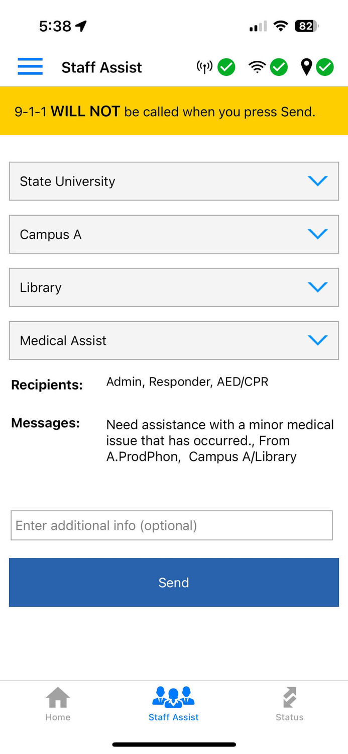
Task: Tap the 9-1-1 warning banner
Action: pyautogui.click(x=174, y=111)
